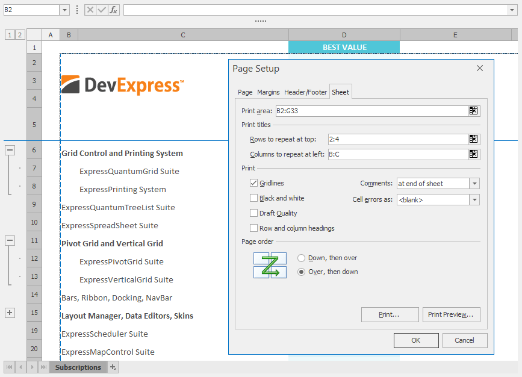Select the Sheet tab in Page Setup
Screen dimensions: 522x377
coord(340,92)
